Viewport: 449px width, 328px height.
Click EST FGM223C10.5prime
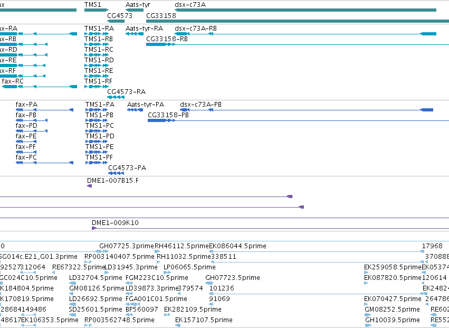coord(157,278)
